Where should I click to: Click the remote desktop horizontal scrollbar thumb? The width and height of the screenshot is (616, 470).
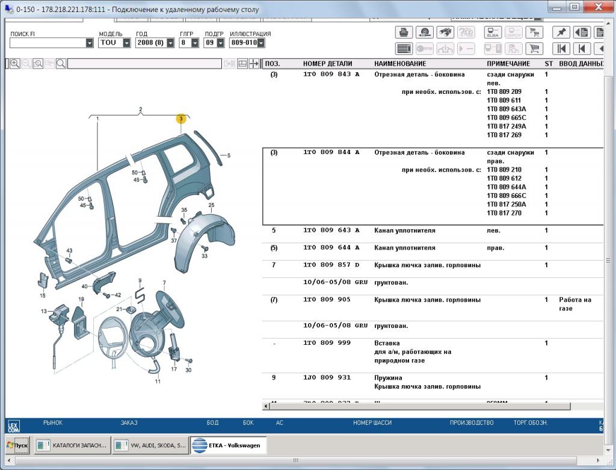(x=296, y=460)
